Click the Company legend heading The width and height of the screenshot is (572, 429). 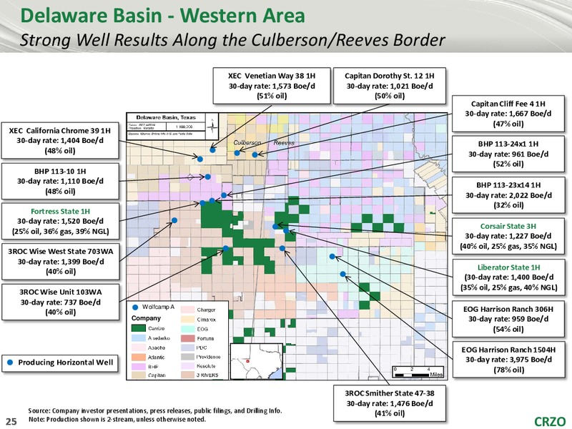click(x=146, y=318)
